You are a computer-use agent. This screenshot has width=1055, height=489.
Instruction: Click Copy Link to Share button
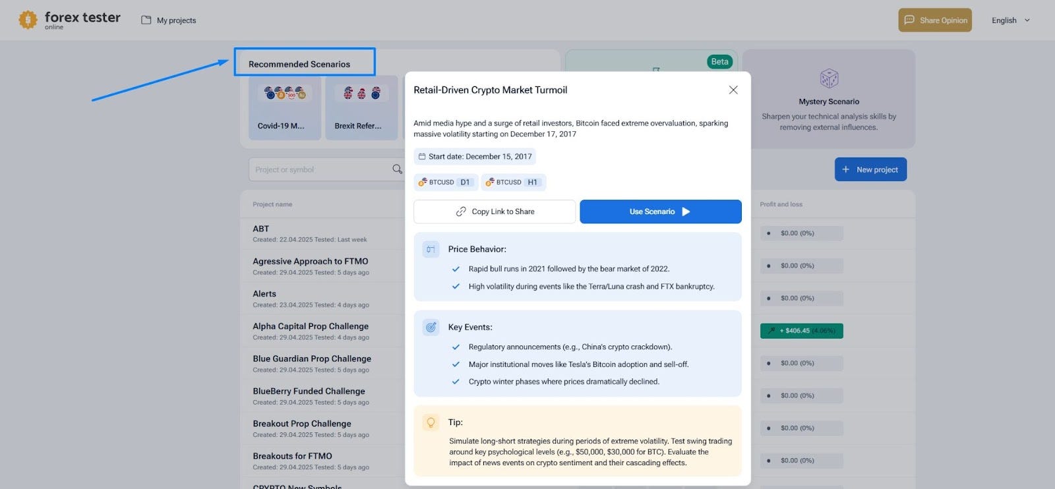(495, 212)
